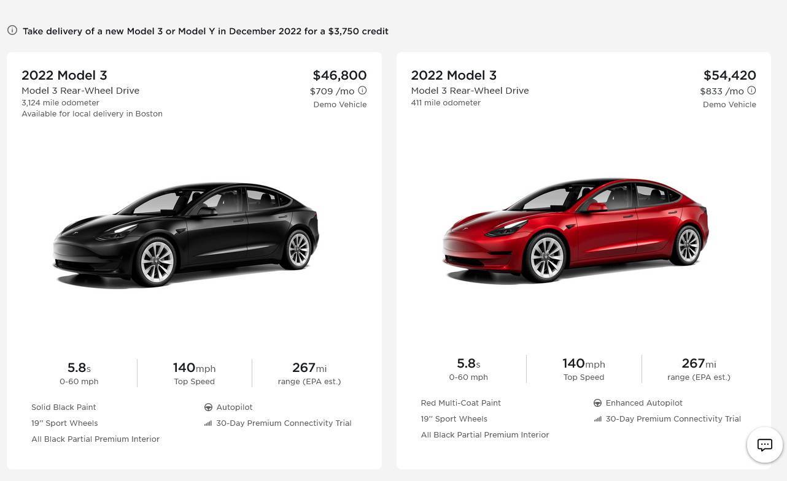Viewport: 787px width, 481px height.
Task: Open the black Model 3 car image
Action: pyautogui.click(x=186, y=235)
